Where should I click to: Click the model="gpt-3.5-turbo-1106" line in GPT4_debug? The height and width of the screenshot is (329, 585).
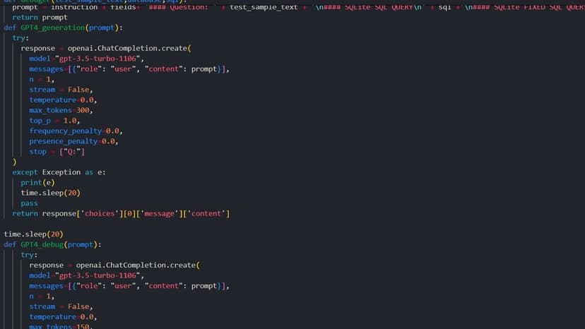pyautogui.click(x=87, y=275)
